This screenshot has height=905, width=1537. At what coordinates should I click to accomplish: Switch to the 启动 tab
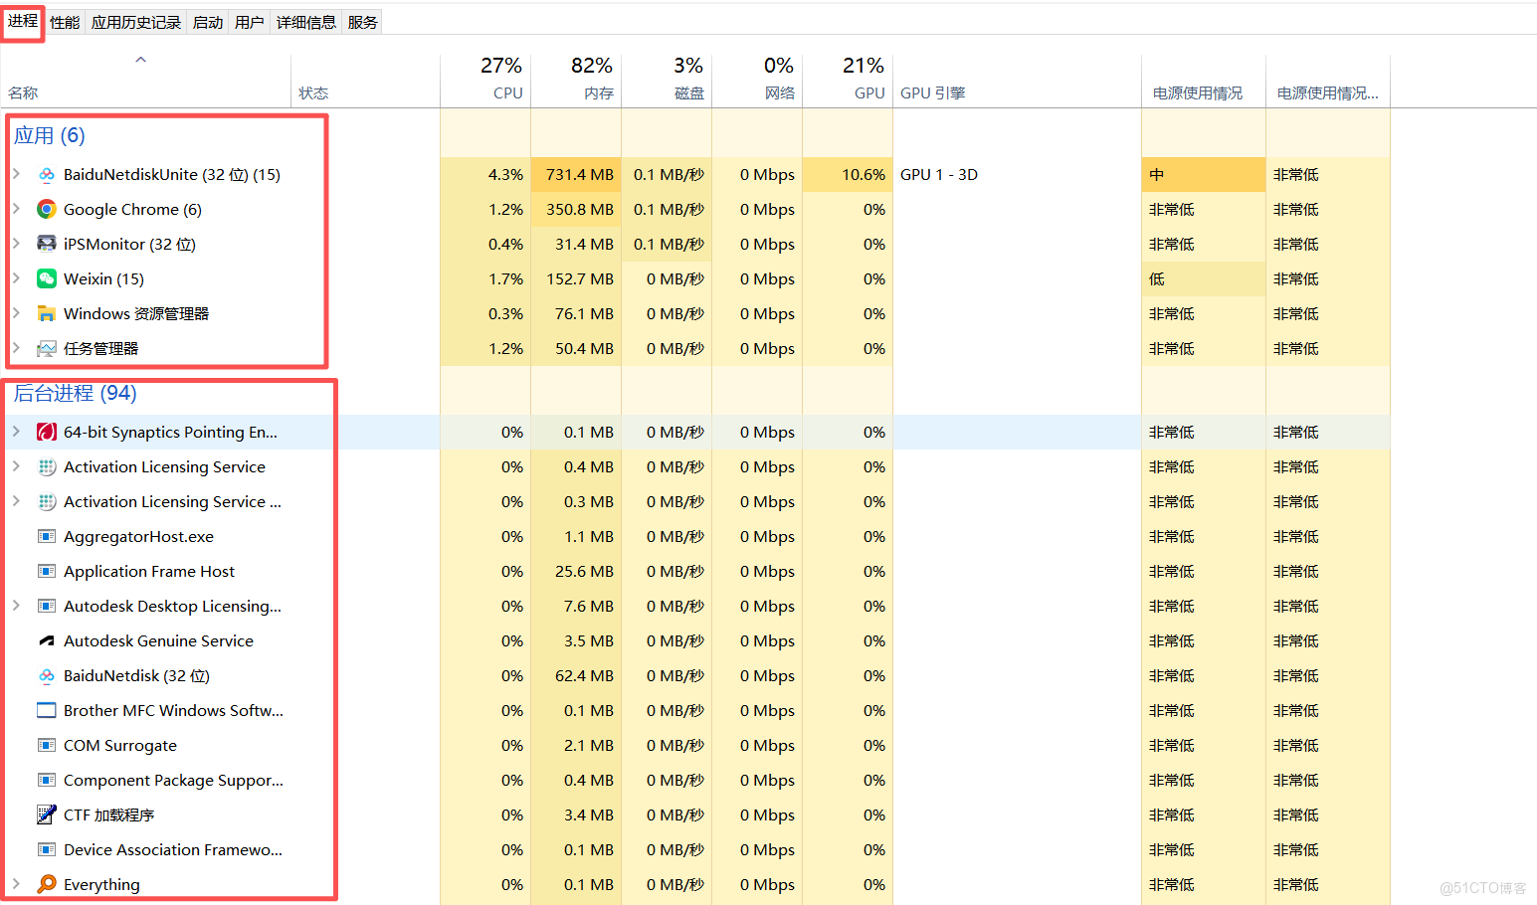208,22
